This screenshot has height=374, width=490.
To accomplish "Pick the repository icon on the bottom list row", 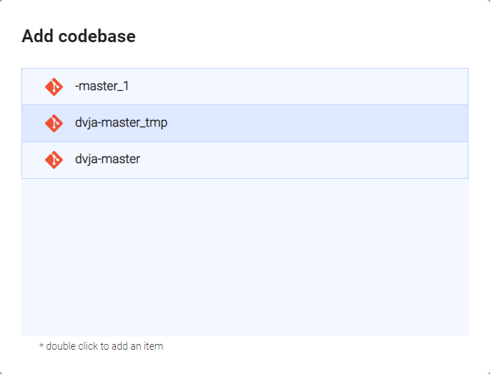I will pyautogui.click(x=54, y=159).
